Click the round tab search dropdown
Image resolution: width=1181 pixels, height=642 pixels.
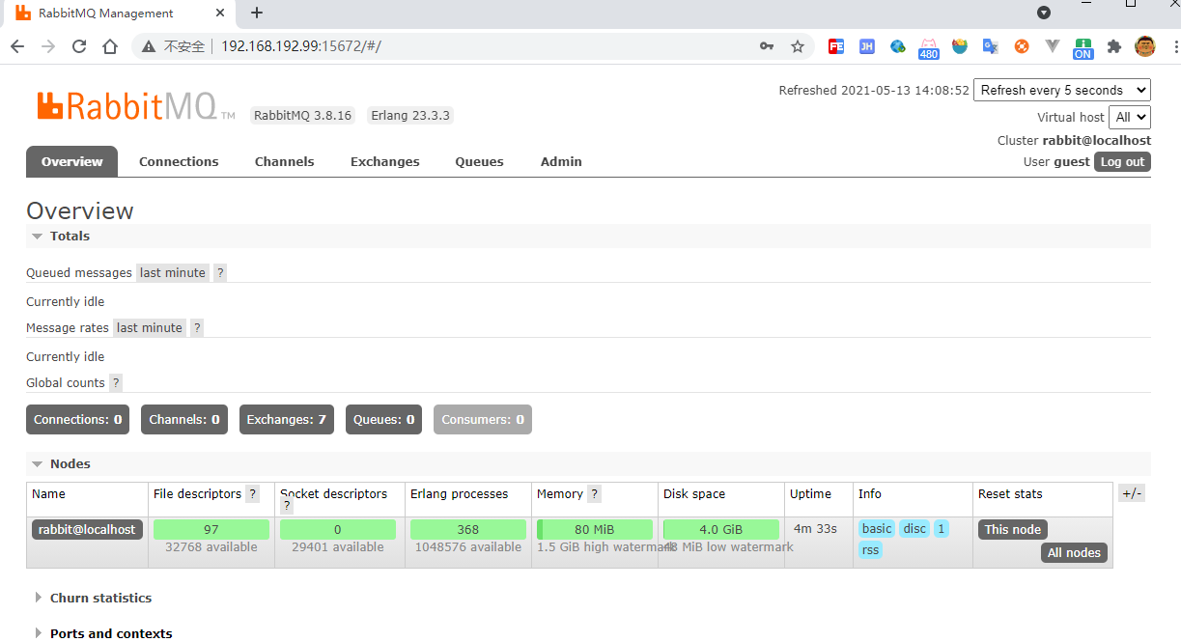tap(1044, 13)
